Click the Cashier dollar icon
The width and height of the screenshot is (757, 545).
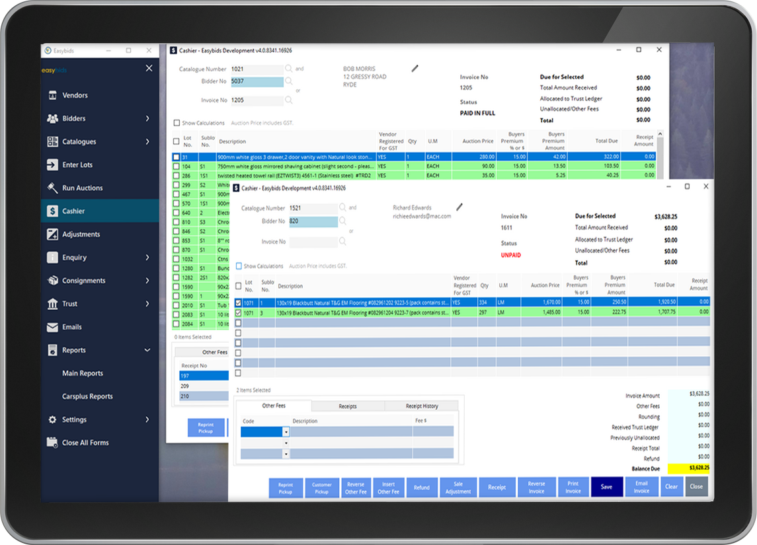point(53,211)
